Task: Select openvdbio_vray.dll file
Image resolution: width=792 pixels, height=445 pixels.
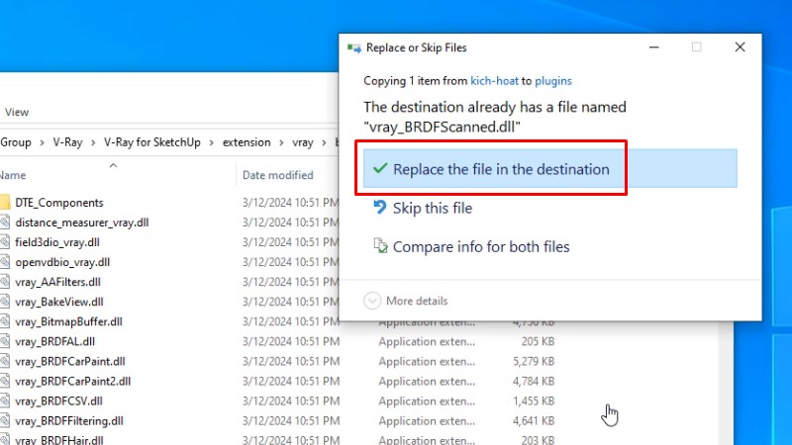Action: pos(62,262)
